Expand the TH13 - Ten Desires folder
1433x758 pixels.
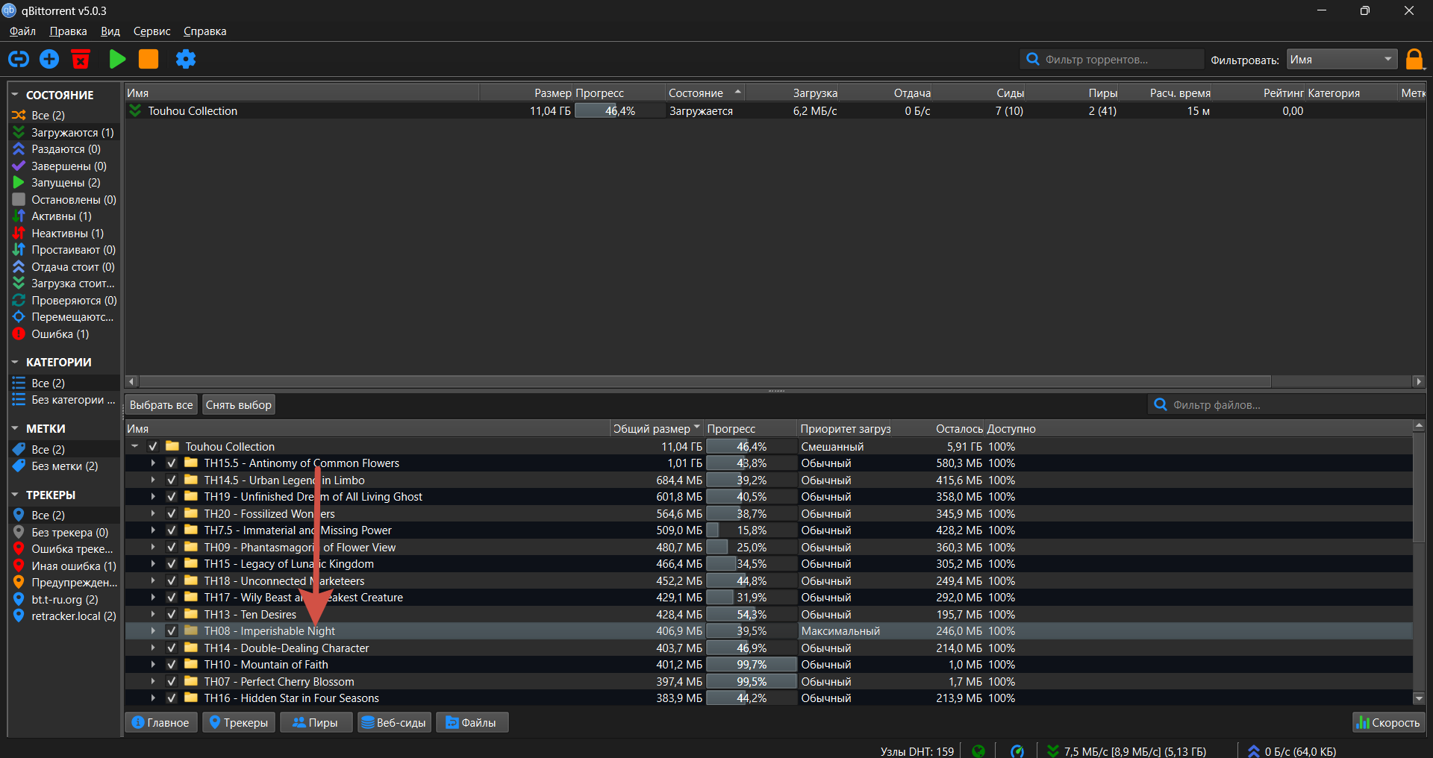click(153, 614)
